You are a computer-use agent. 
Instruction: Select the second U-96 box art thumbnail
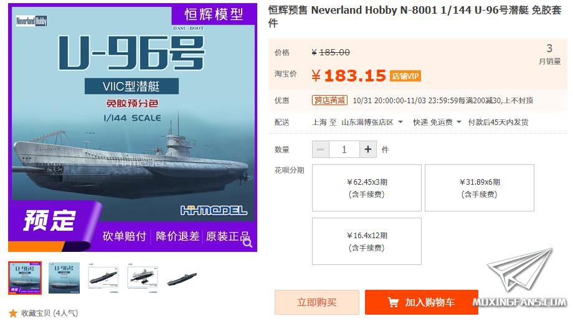pos(64,278)
